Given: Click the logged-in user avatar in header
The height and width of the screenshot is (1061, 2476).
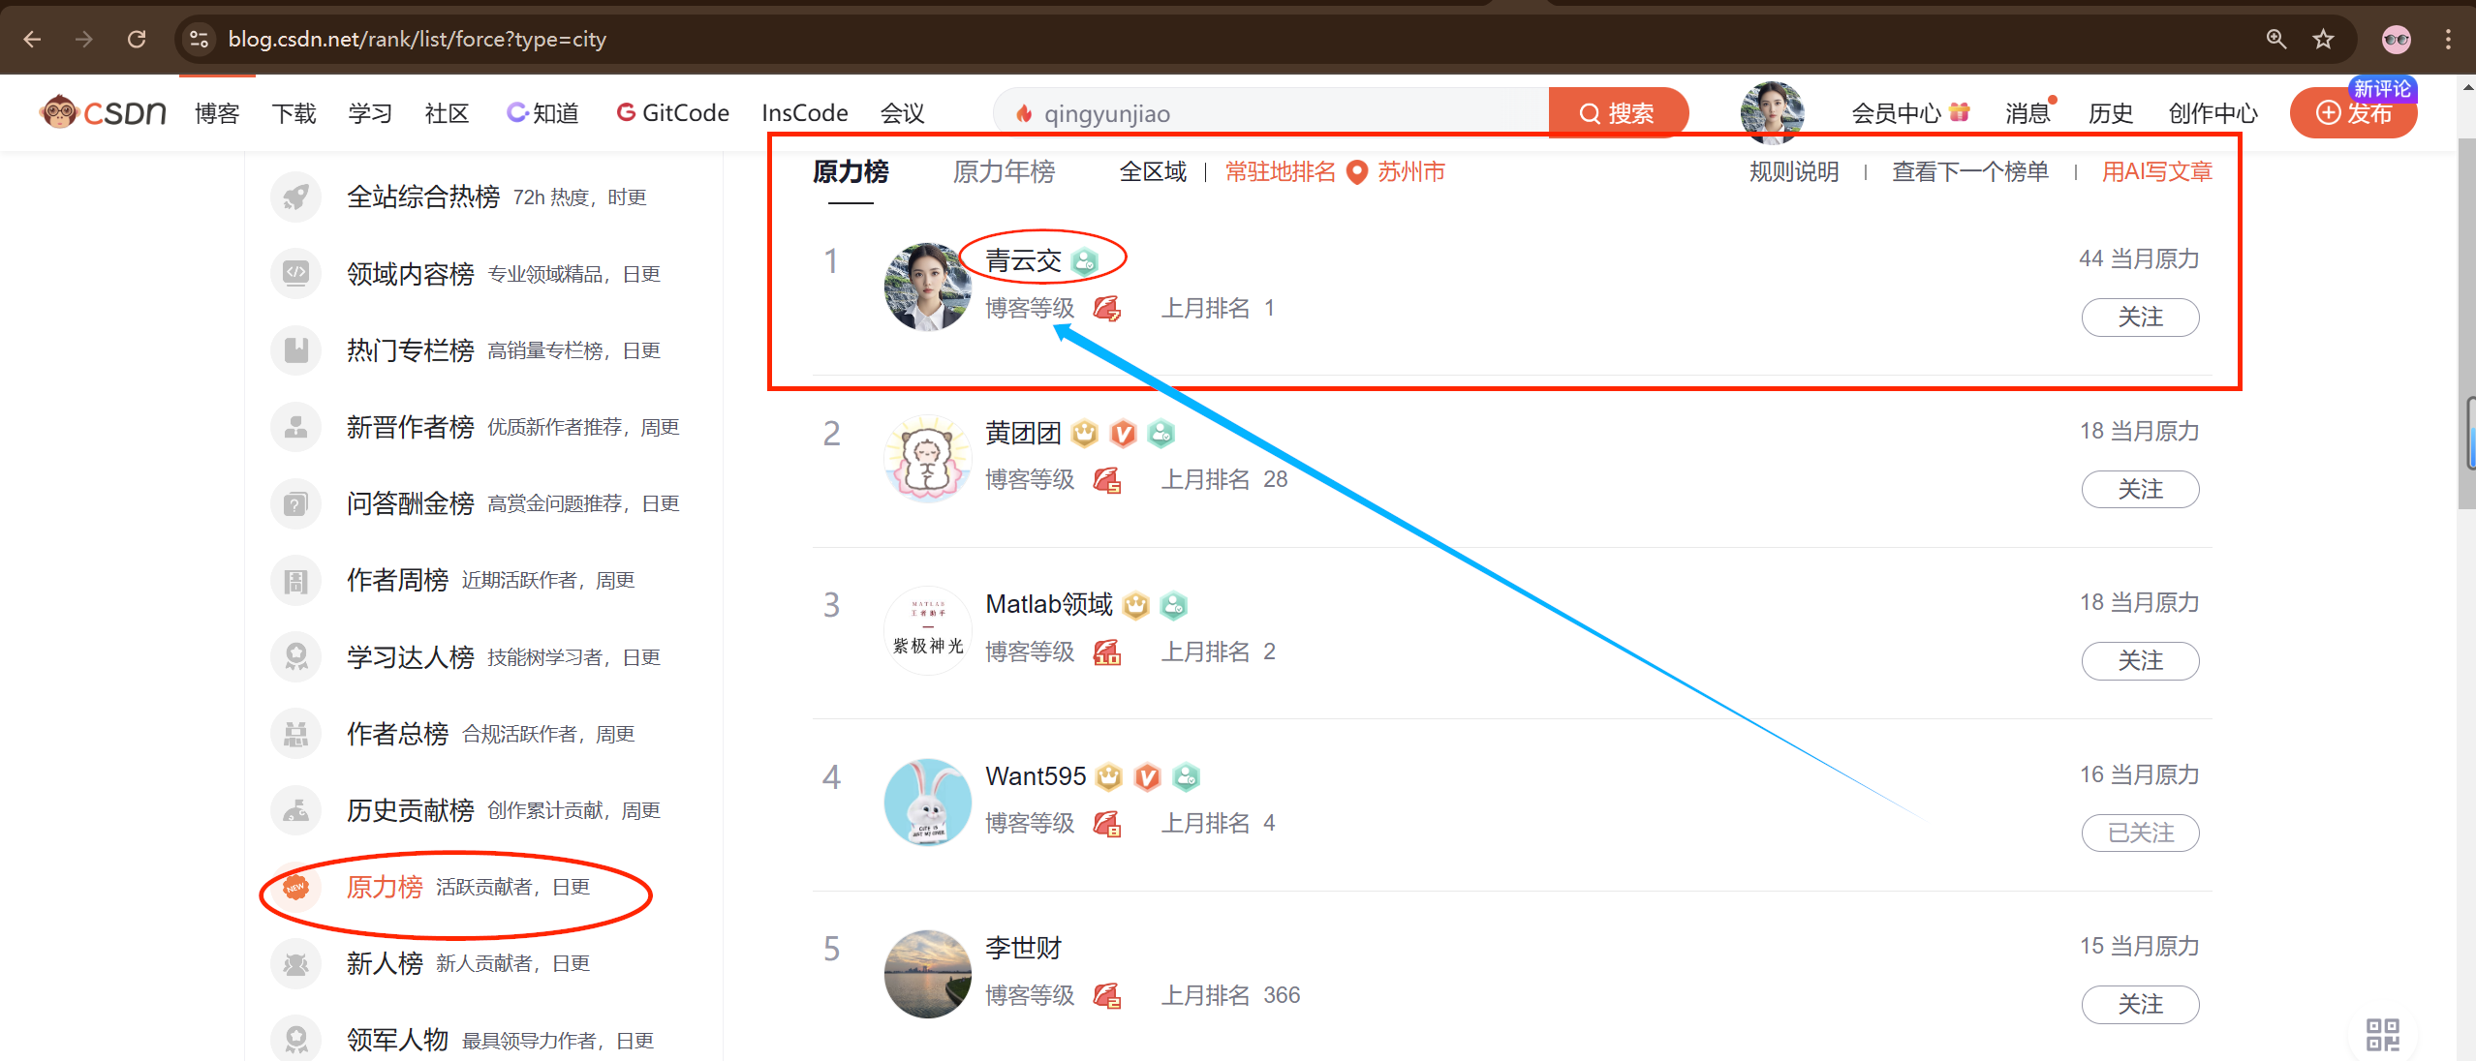Looking at the screenshot, I should [x=1772, y=112].
